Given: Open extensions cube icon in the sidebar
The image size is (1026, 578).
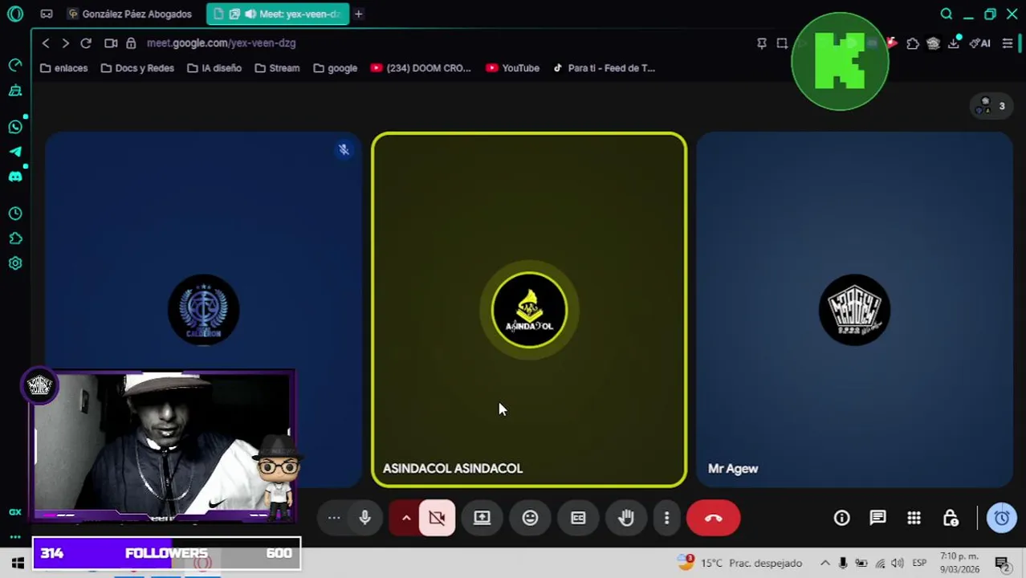Looking at the screenshot, I should pos(15,238).
